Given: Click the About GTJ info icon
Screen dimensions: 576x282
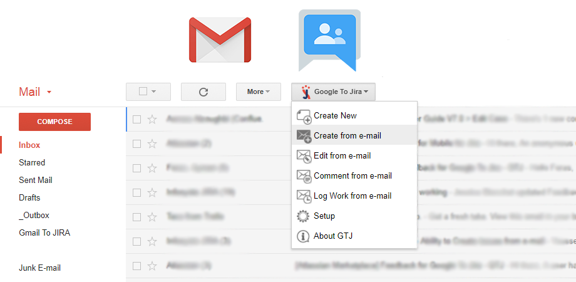Looking at the screenshot, I should 304,236.
